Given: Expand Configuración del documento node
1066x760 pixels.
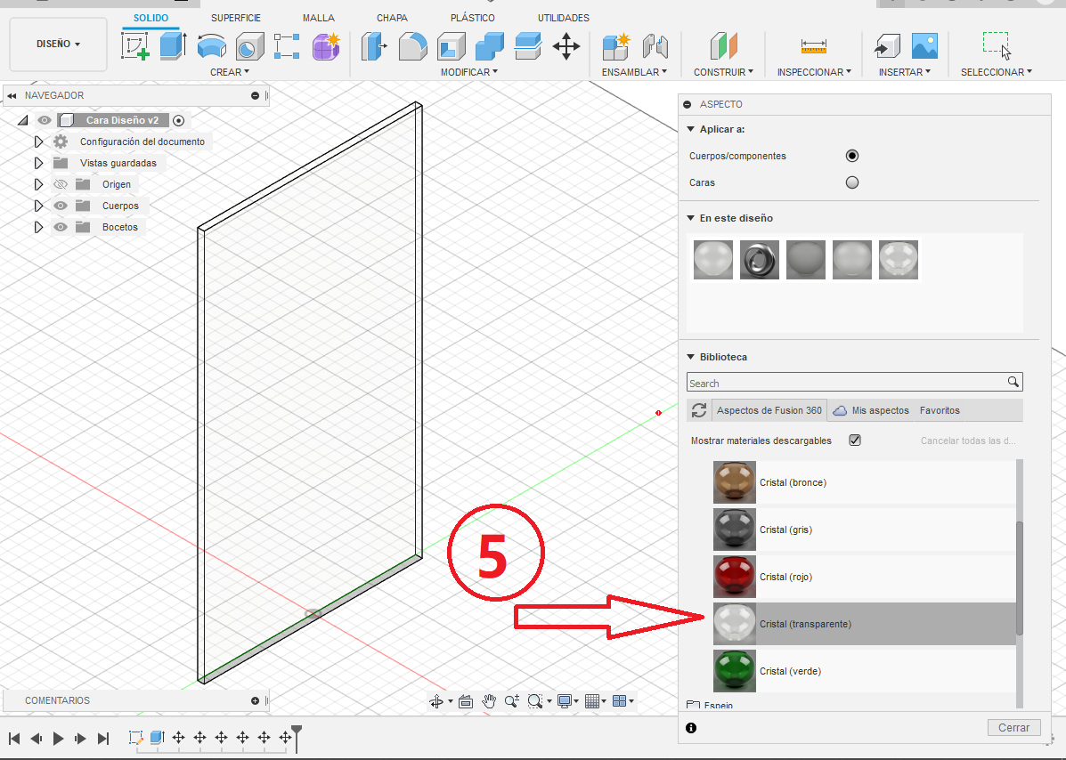Looking at the screenshot, I should [38, 141].
